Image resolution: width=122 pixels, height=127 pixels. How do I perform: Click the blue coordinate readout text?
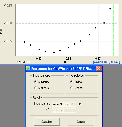pyautogui.click(x=106, y=62)
